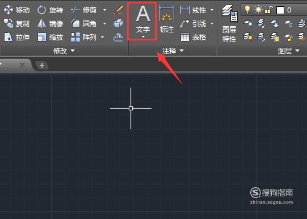Select the Move (移动) tool
Screen dimensions: 307x219
click(x=17, y=10)
